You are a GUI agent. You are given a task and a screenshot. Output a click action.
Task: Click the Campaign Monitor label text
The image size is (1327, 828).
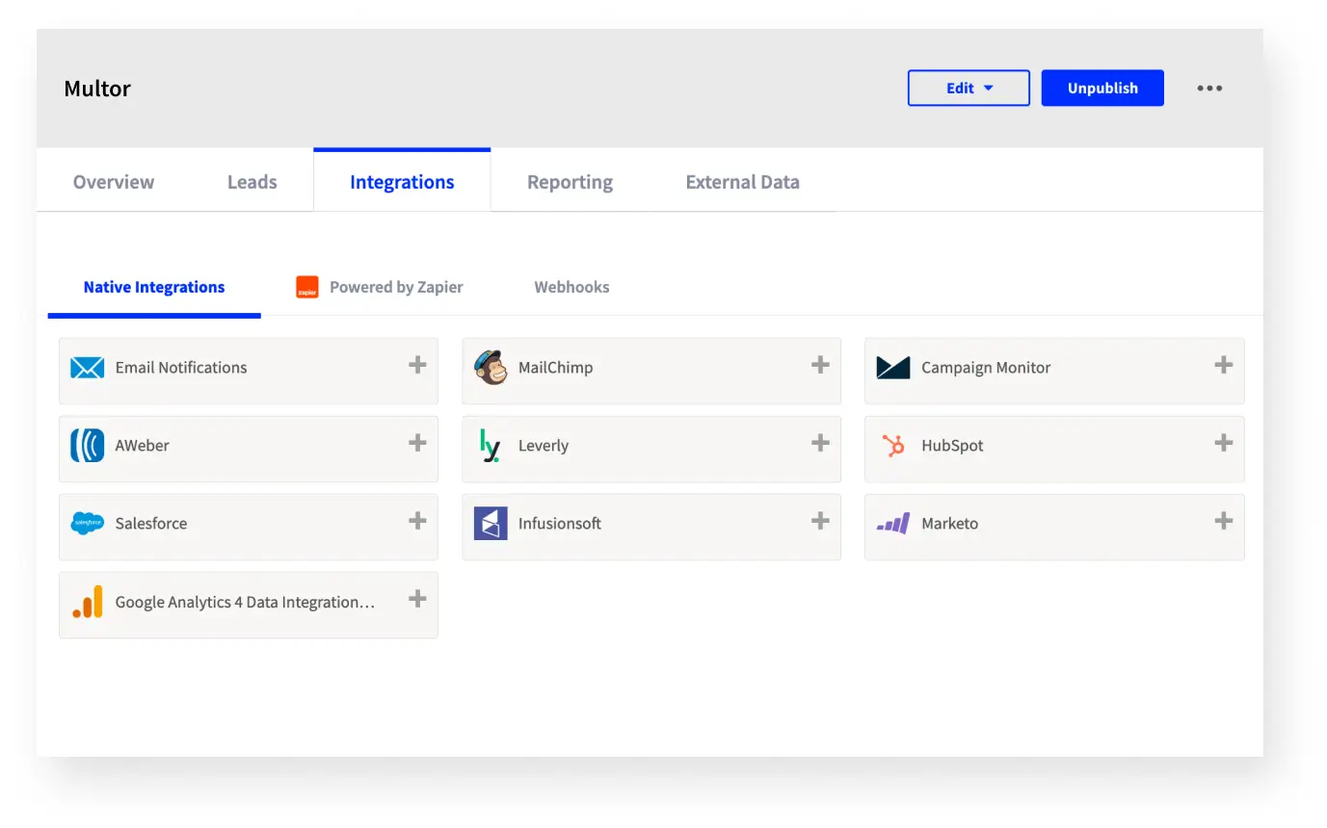(x=986, y=367)
